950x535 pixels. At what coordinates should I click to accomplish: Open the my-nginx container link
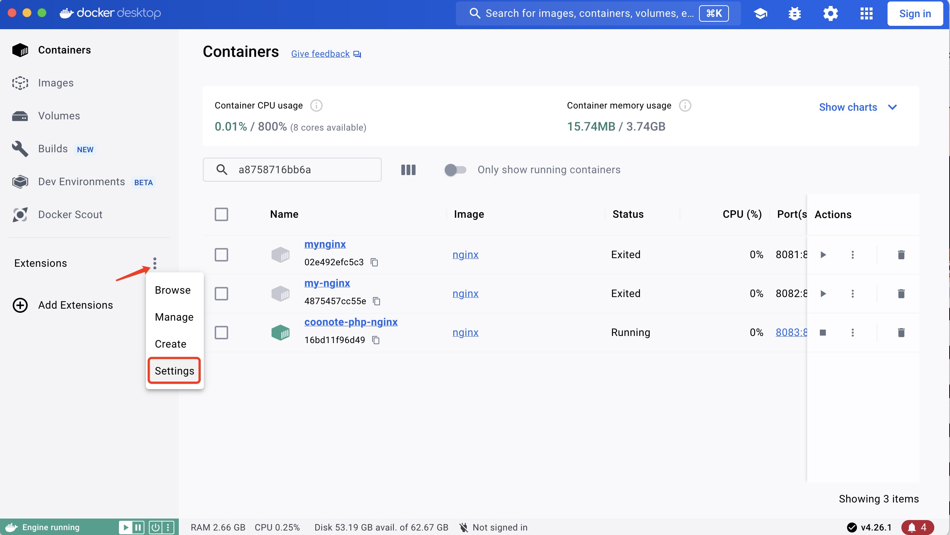pos(327,283)
